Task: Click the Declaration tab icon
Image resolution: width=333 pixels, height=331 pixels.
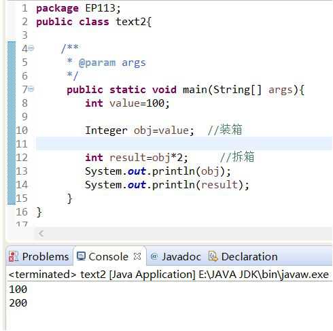Action: coord(213,256)
